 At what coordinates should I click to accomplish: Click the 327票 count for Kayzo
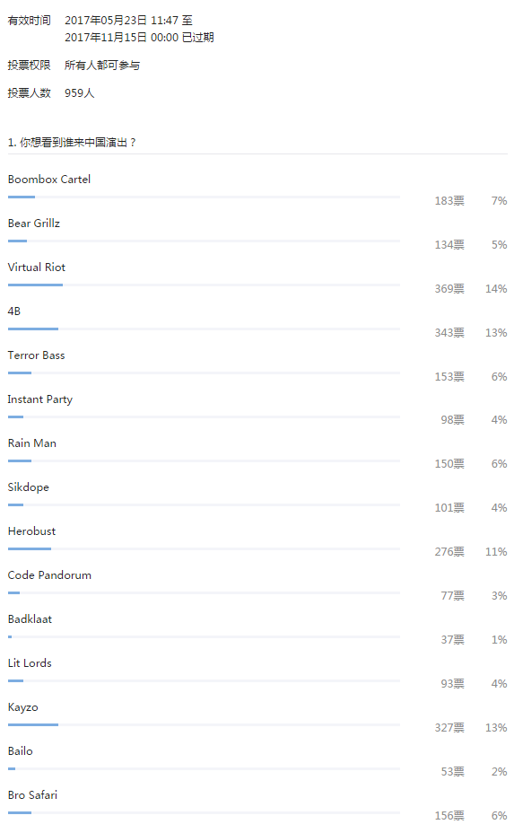point(449,728)
